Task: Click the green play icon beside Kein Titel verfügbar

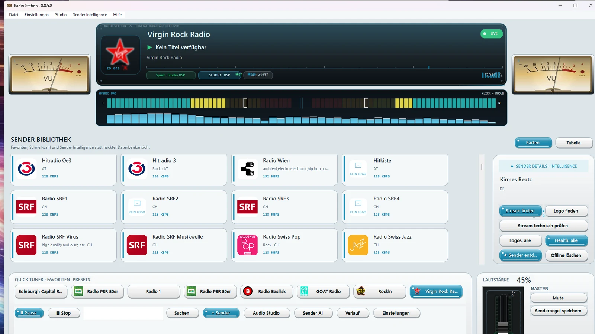Action: 149,48
